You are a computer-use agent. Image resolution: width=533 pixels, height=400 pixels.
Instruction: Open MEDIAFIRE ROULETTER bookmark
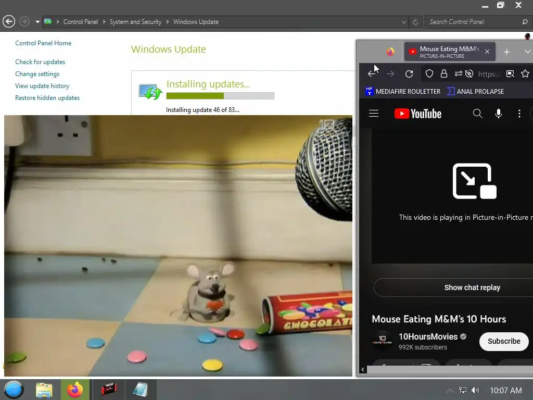point(403,91)
